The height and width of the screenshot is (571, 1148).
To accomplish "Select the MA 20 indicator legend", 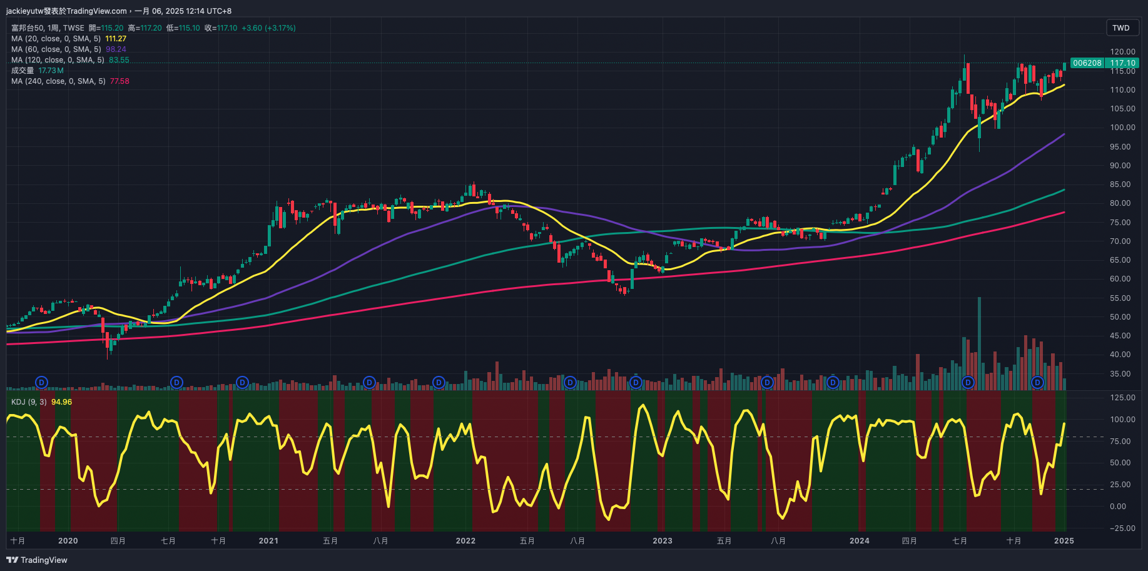I will point(56,39).
